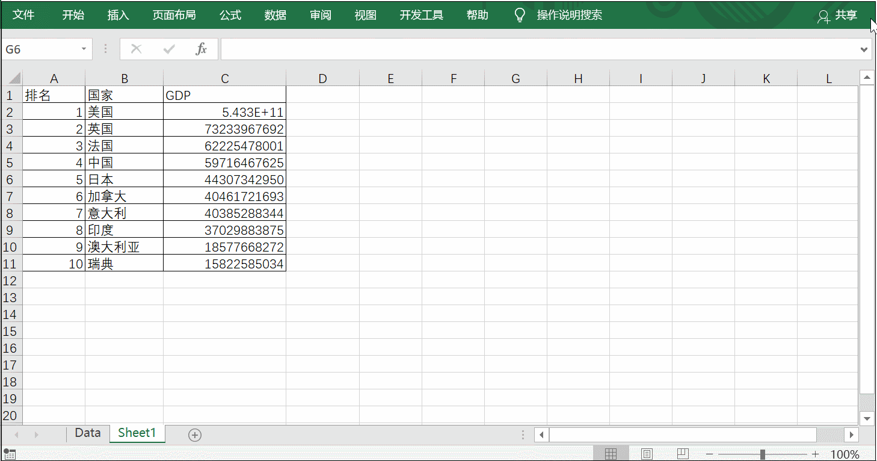This screenshot has height=461, width=877.
Task: Click the horizontal scrollbar right arrow
Action: [x=852, y=435]
